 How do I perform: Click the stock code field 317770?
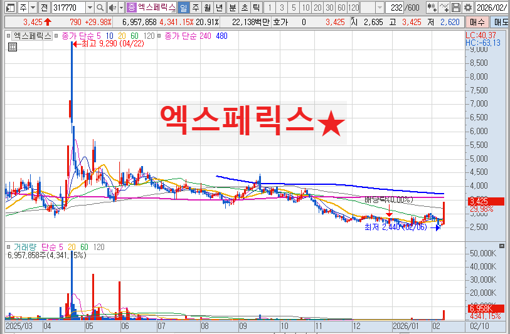68,8
